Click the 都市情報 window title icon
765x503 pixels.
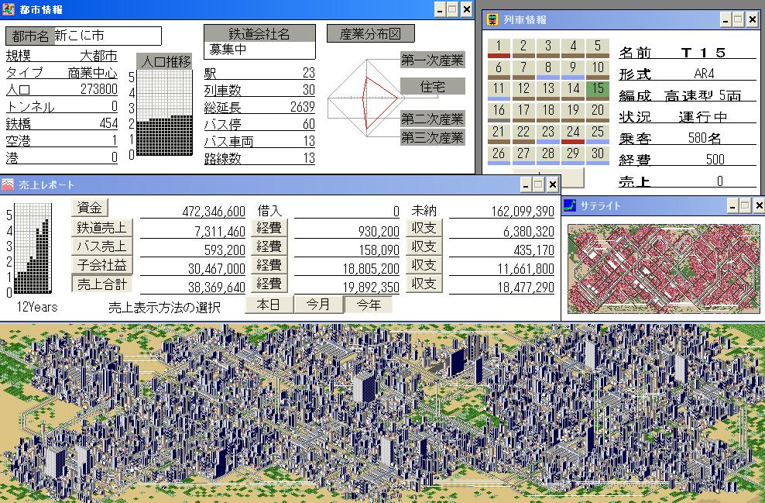9,9
